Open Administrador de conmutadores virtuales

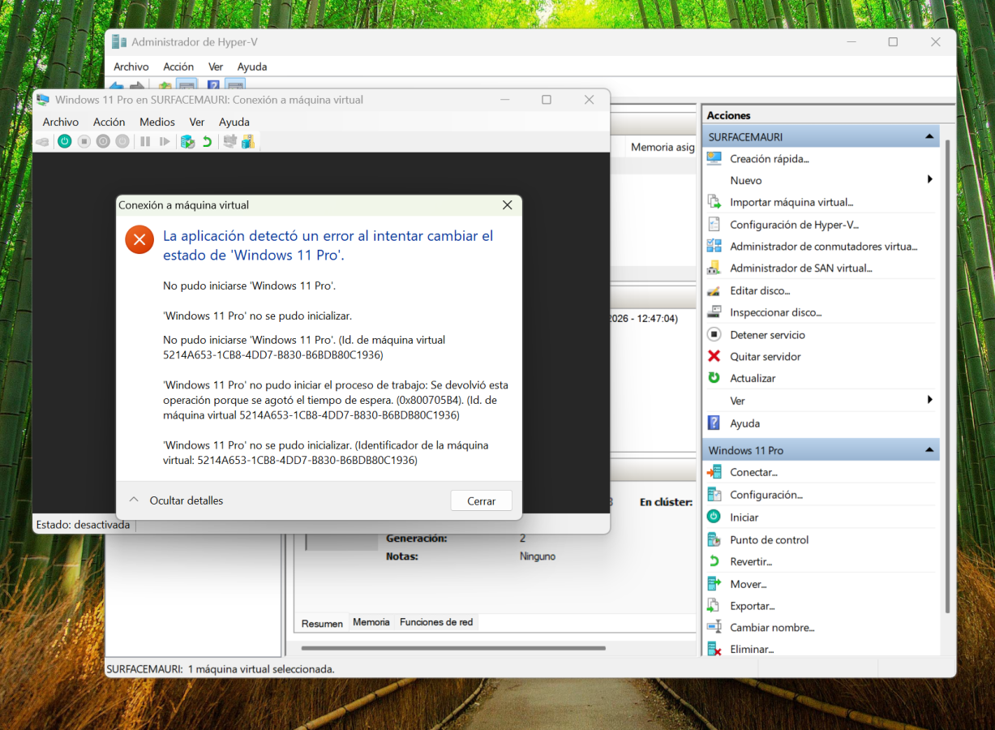[x=822, y=247]
